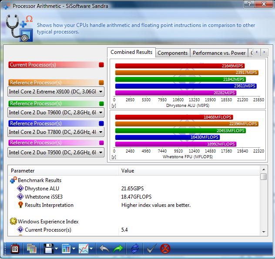Screen dimensions: 275x259
Task: Click the red cancel X icon
Action: coord(165,249)
